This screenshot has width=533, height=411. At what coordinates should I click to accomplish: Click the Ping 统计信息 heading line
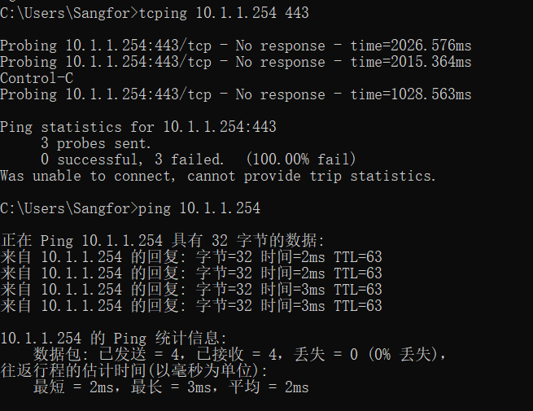tap(114, 339)
